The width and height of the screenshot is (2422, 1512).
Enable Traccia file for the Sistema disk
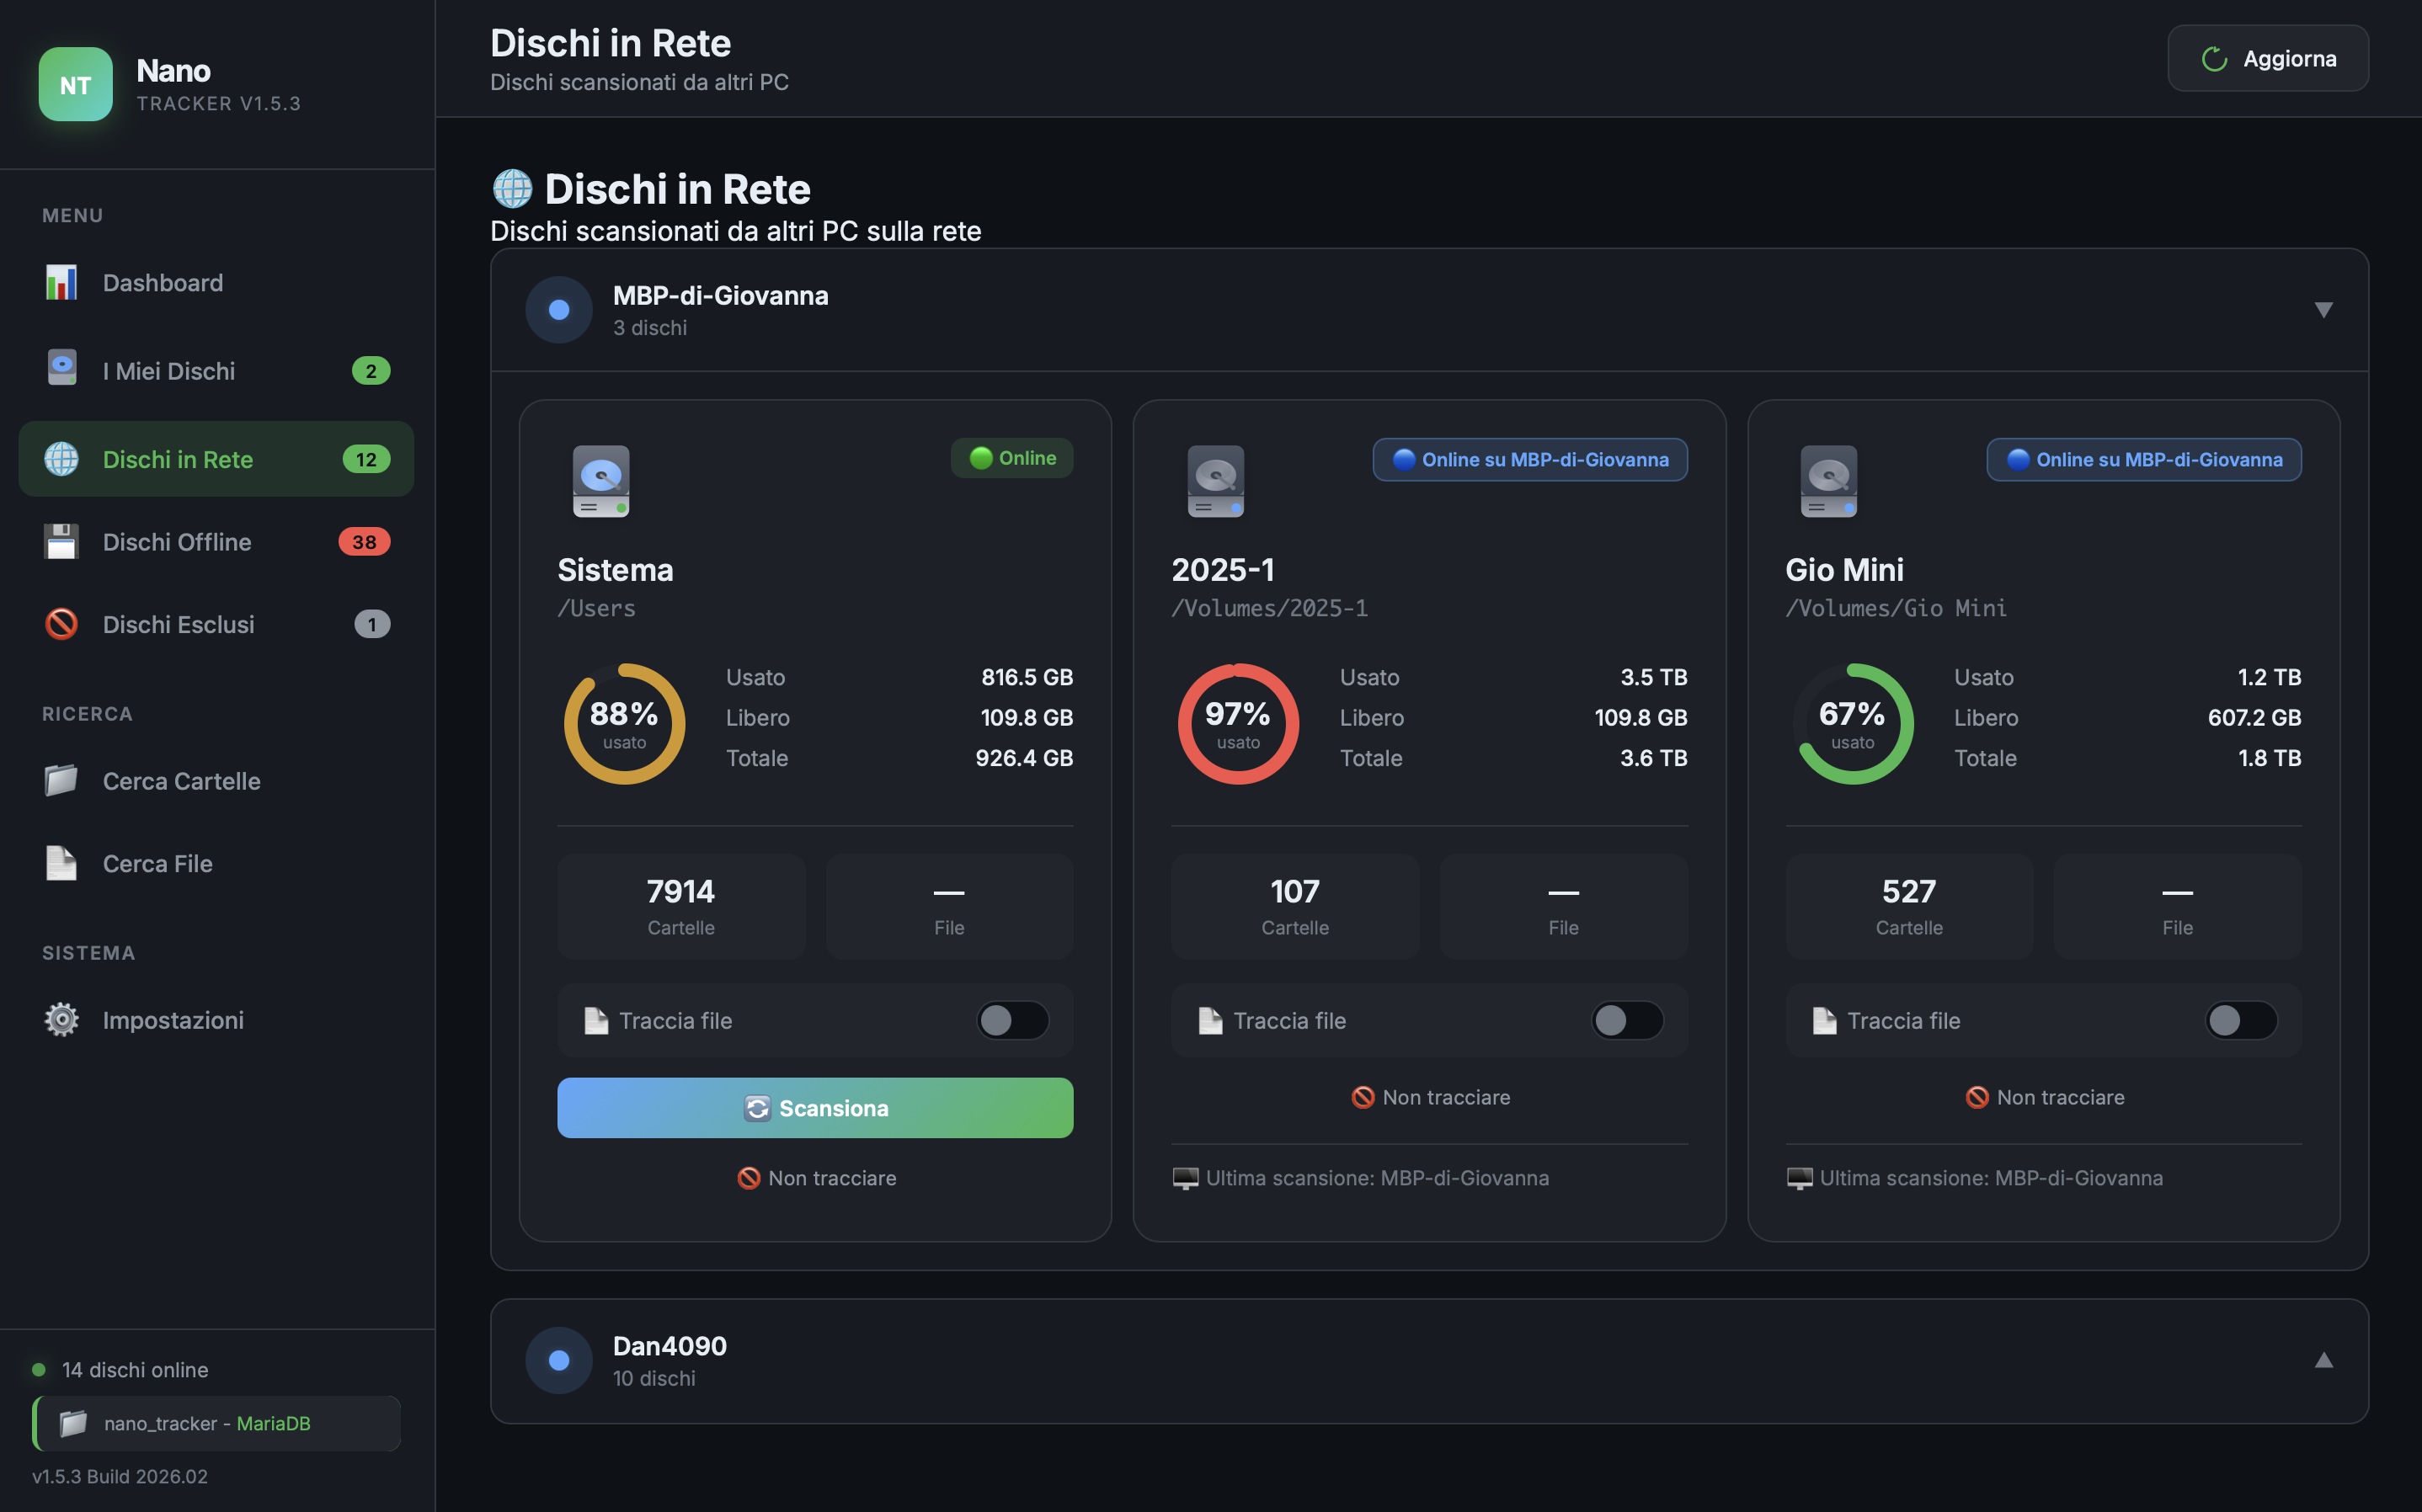1012,1020
